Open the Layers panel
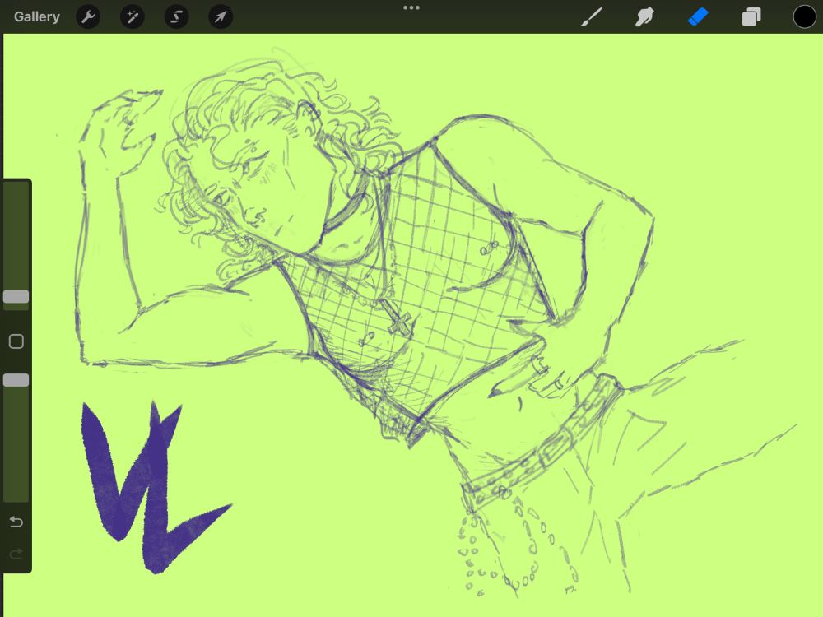The image size is (823, 617). click(x=751, y=16)
